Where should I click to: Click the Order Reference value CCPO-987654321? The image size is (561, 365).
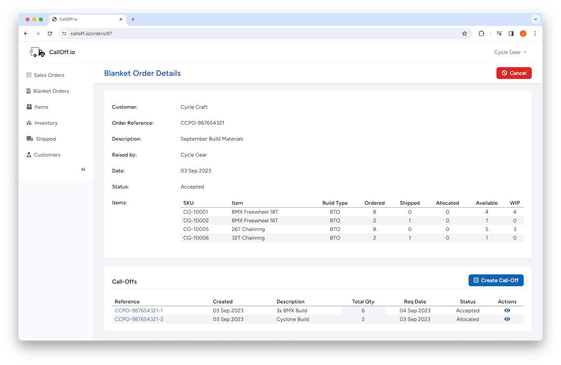202,123
